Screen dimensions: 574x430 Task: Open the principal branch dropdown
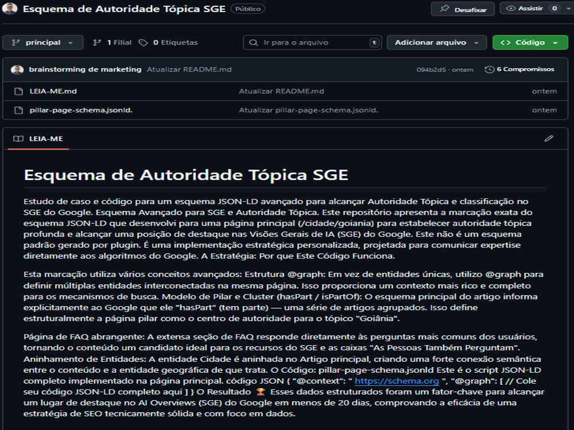[43, 42]
